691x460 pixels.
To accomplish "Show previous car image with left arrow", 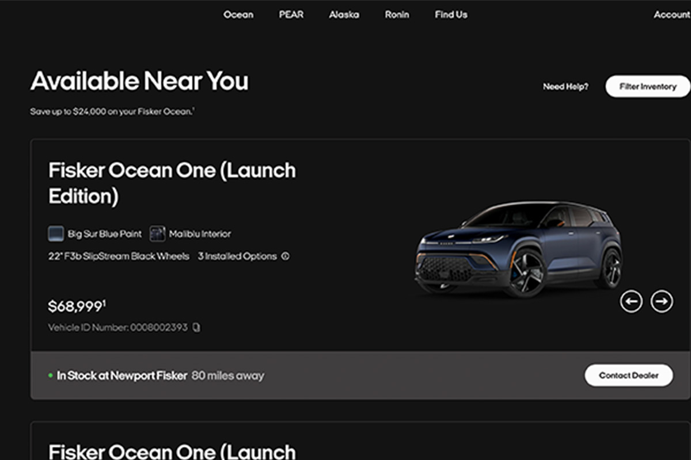I will pyautogui.click(x=631, y=301).
